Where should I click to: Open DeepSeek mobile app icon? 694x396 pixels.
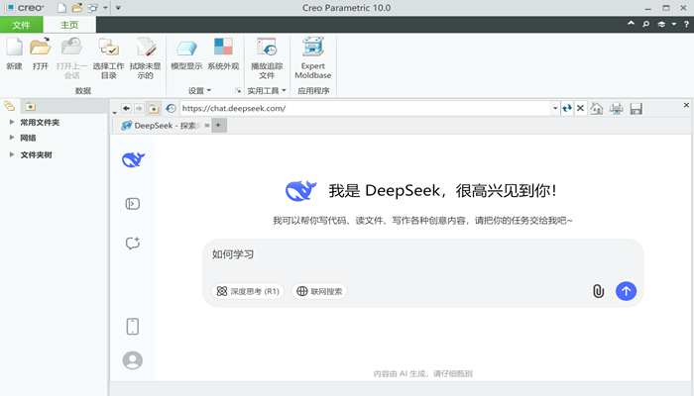click(133, 327)
